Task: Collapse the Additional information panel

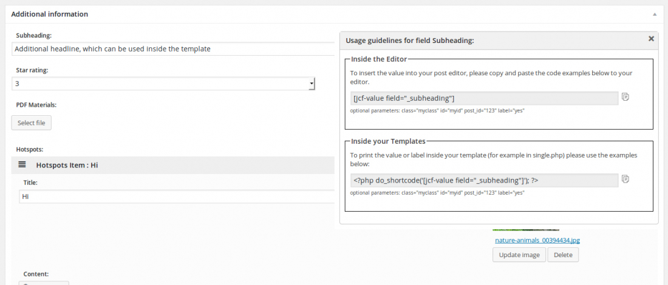Action: coord(655,14)
